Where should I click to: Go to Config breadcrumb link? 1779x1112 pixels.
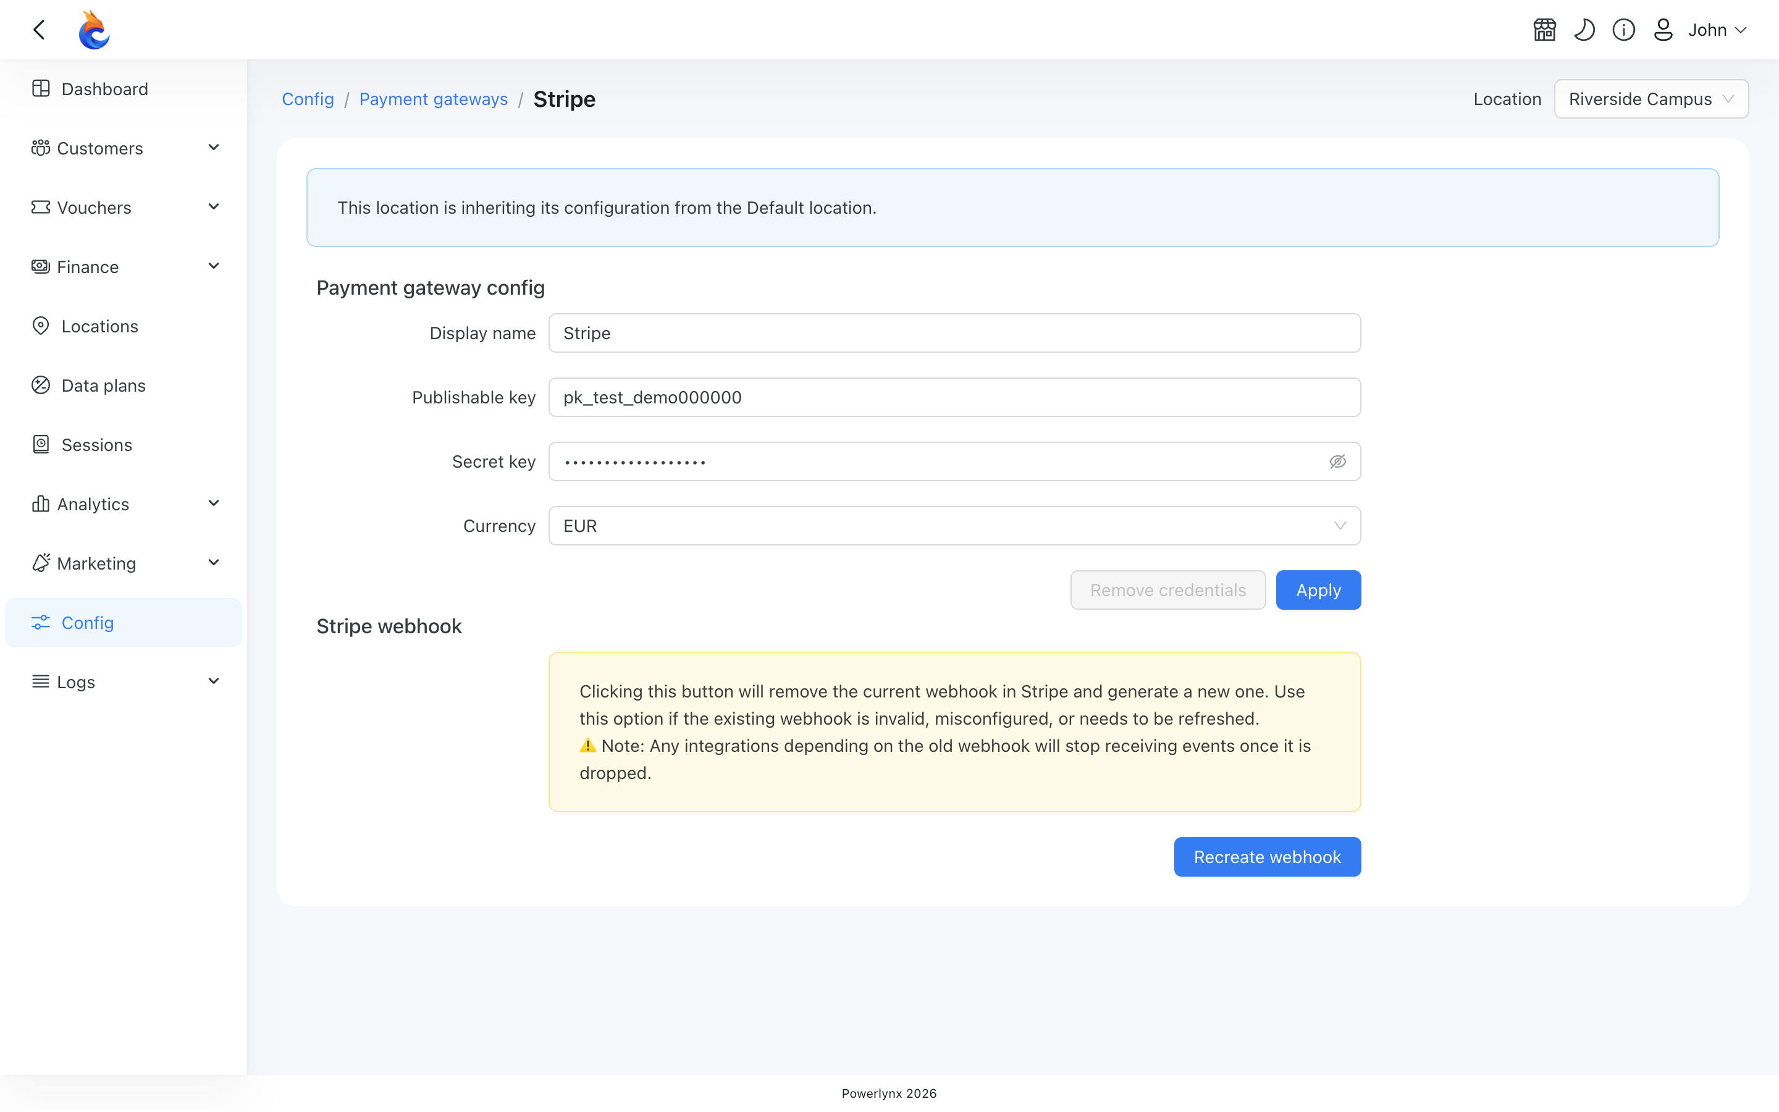tap(308, 99)
